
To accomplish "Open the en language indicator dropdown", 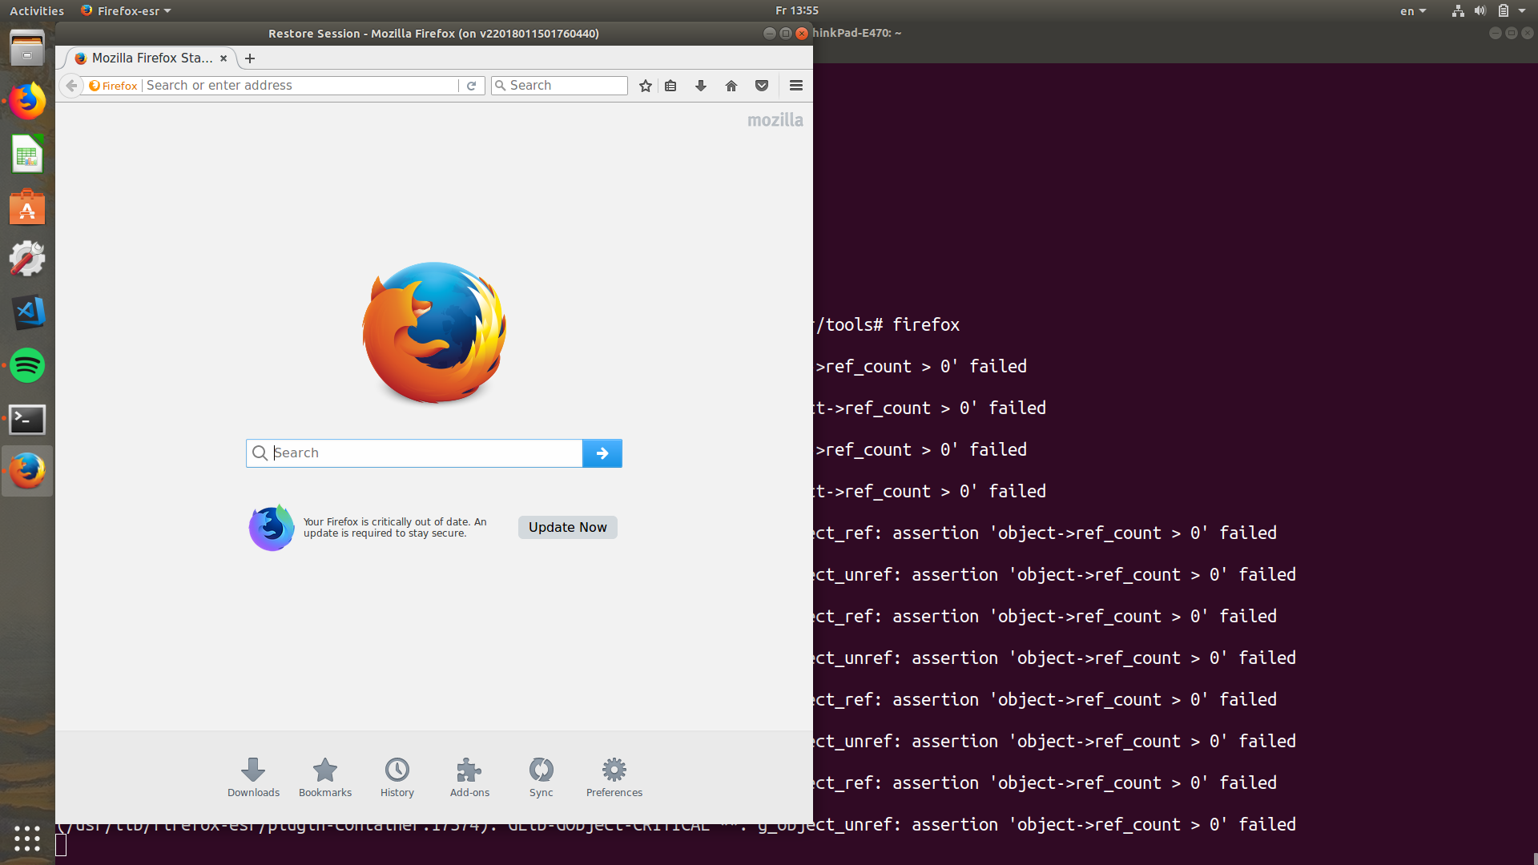I will pos(1412,11).
